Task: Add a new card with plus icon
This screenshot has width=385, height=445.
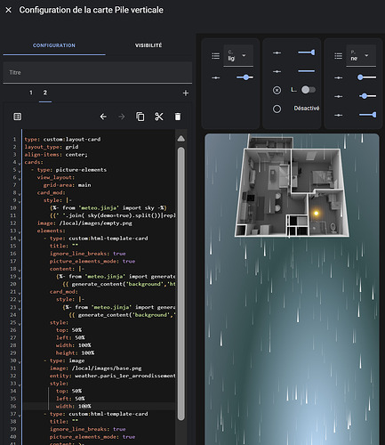Action: tap(186, 93)
